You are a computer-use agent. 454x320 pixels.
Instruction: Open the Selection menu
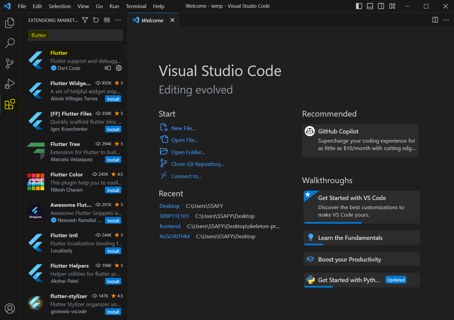click(x=60, y=6)
